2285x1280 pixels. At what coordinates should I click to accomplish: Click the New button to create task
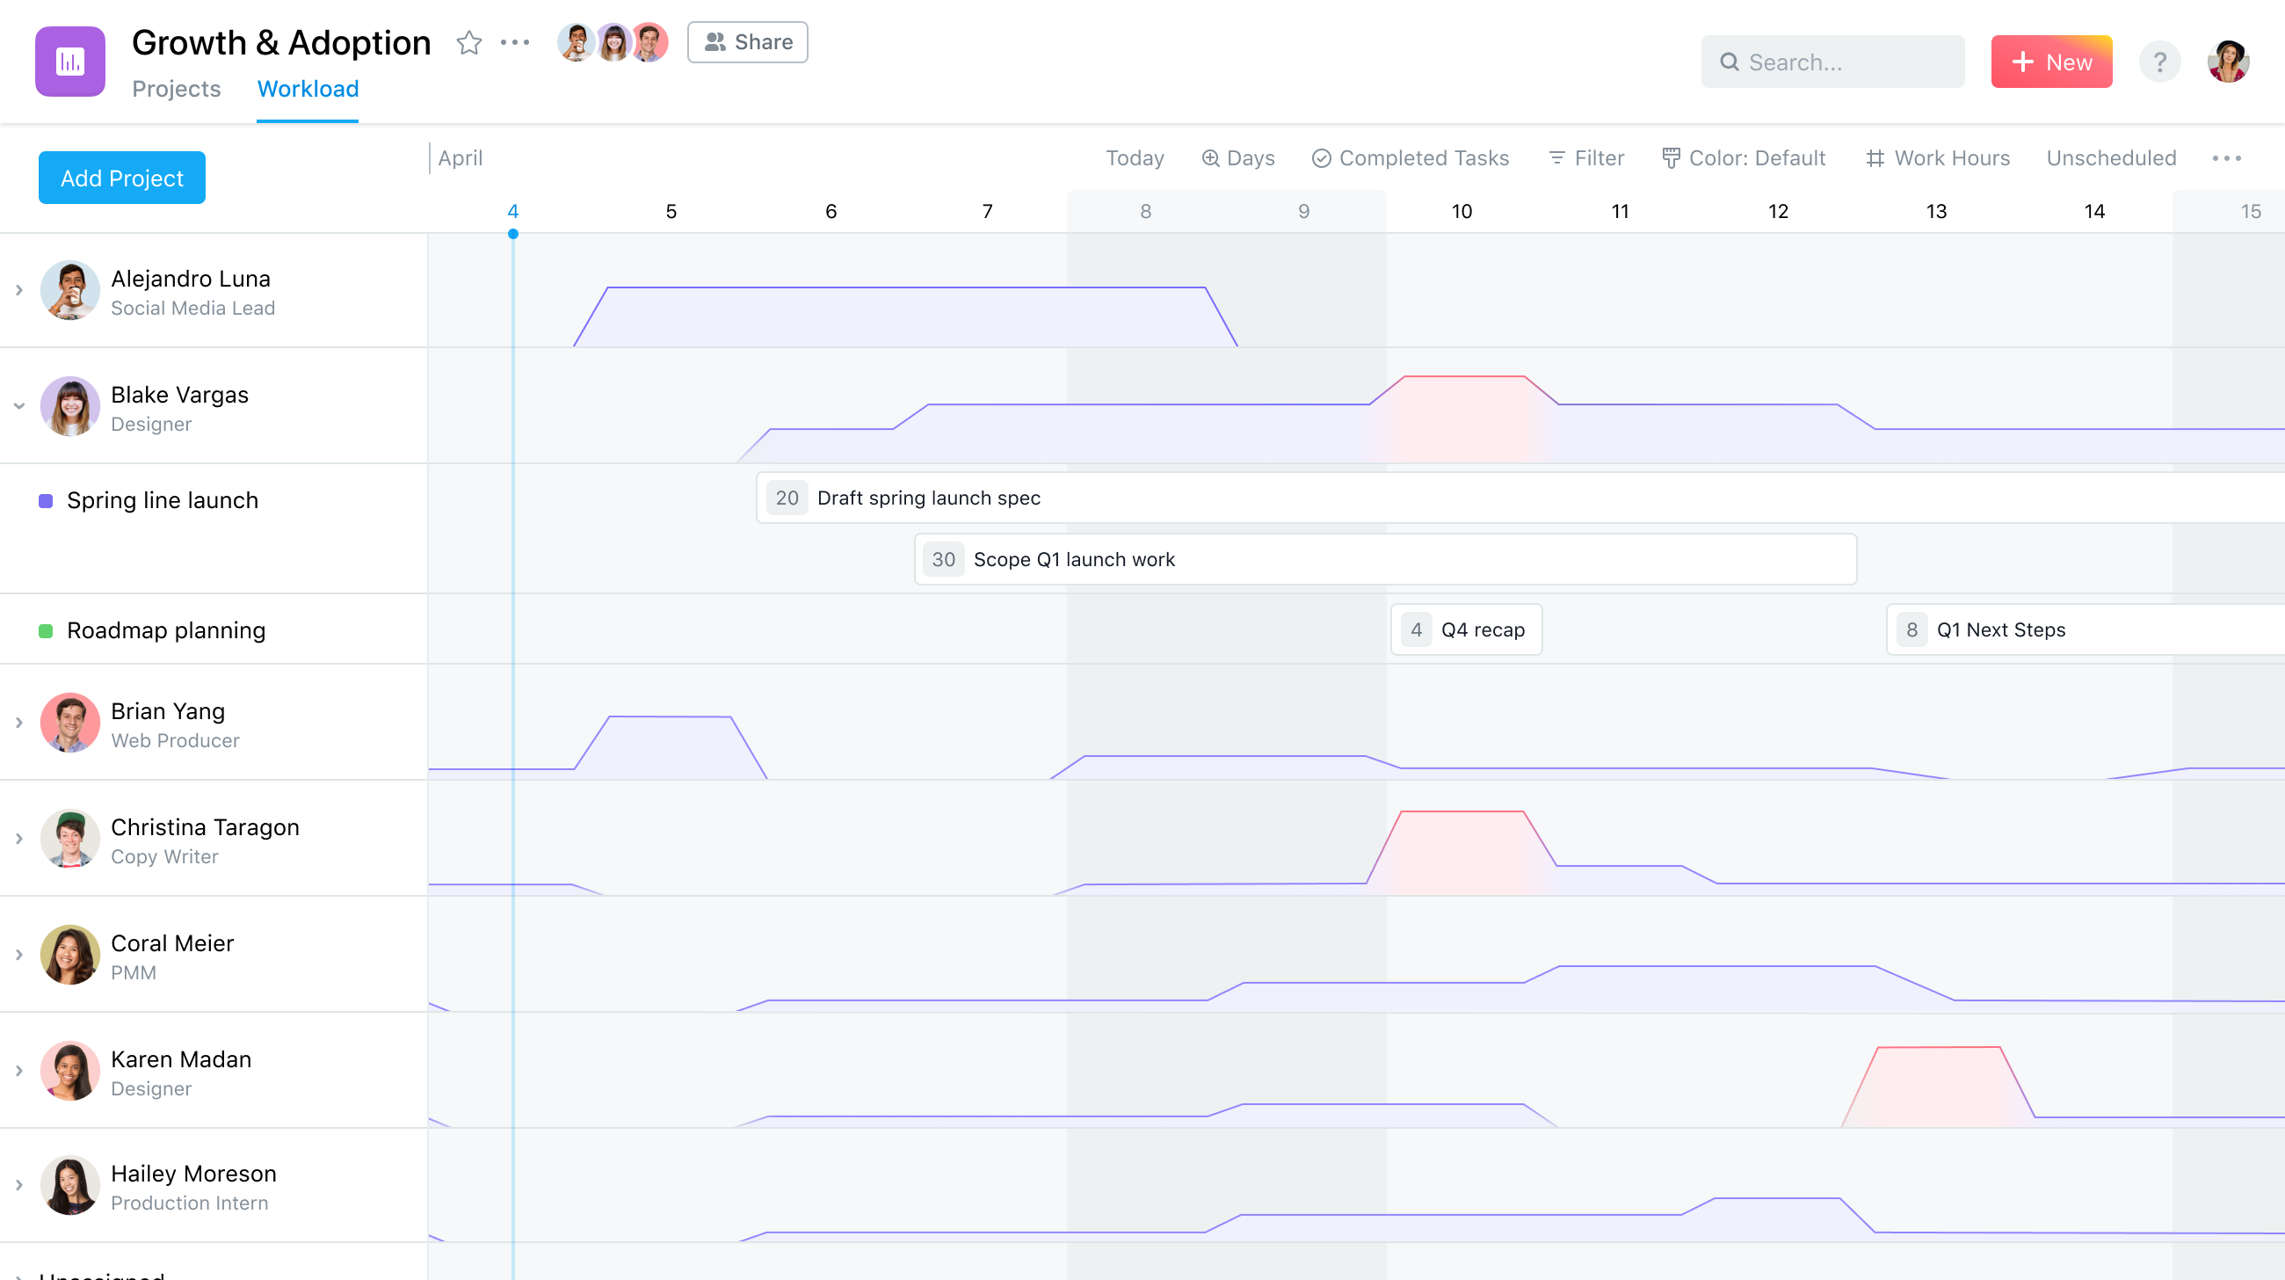click(2053, 62)
